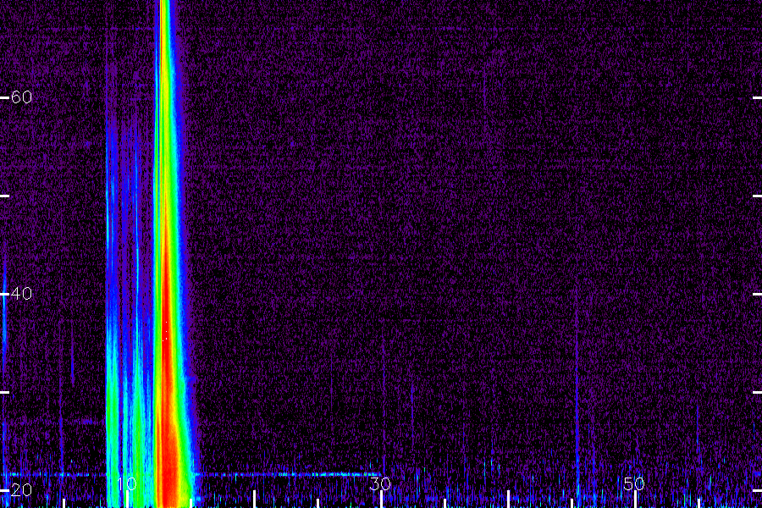762x508 pixels.
Task: Click the "10" horizontal axis label
Action: (127, 483)
